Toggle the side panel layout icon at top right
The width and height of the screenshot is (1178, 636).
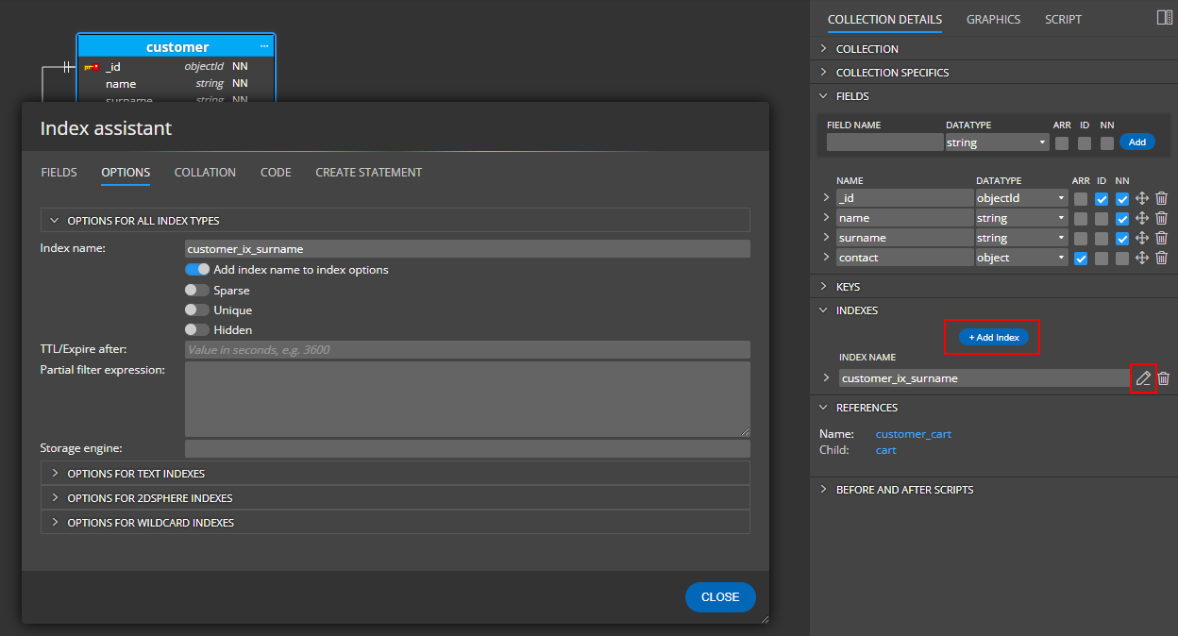(x=1166, y=17)
